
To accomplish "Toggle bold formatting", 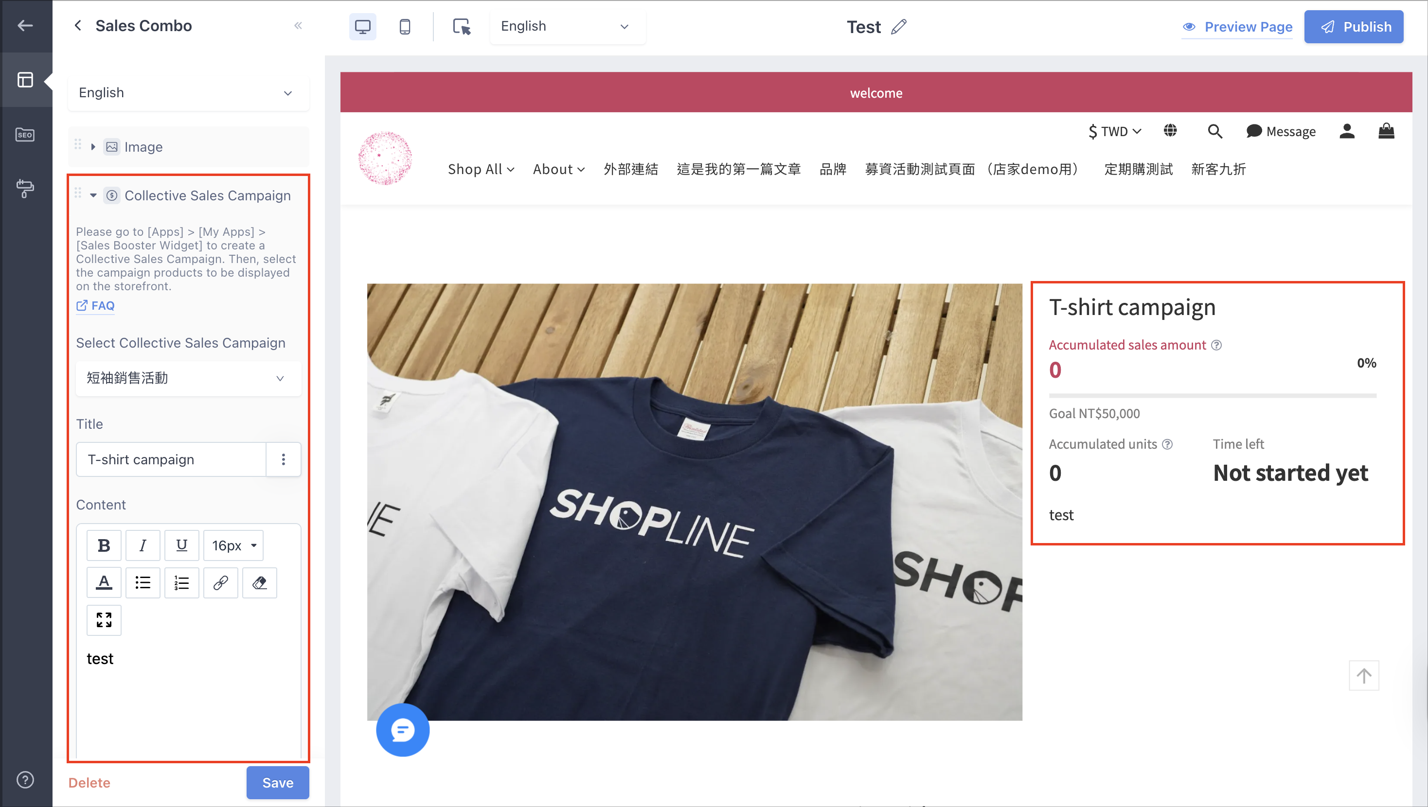I will tap(104, 545).
